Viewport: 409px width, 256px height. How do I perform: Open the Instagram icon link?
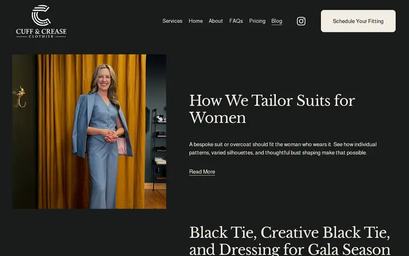[x=301, y=21]
